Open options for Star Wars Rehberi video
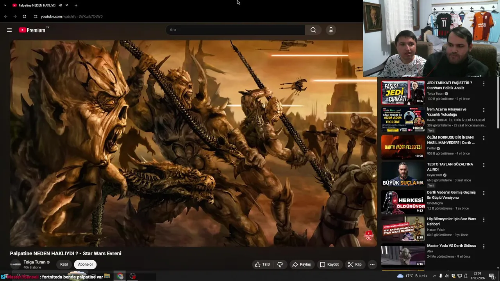 (484, 220)
